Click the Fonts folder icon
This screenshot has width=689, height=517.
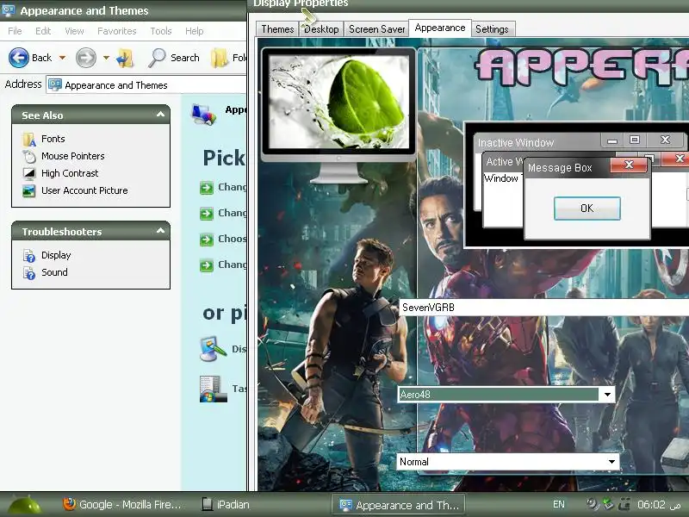coord(29,139)
